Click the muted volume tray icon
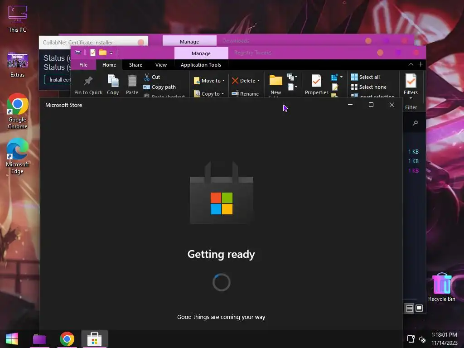This screenshot has height=348, width=464. tap(422, 339)
